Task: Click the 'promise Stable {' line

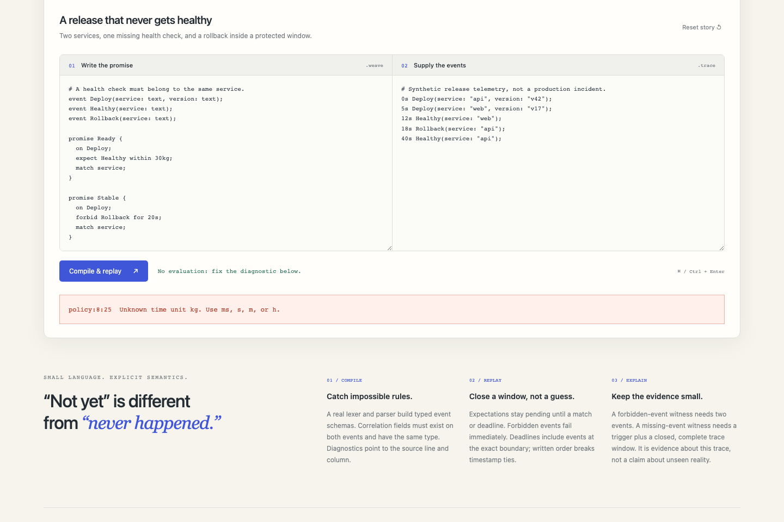Action: pyautogui.click(x=97, y=198)
